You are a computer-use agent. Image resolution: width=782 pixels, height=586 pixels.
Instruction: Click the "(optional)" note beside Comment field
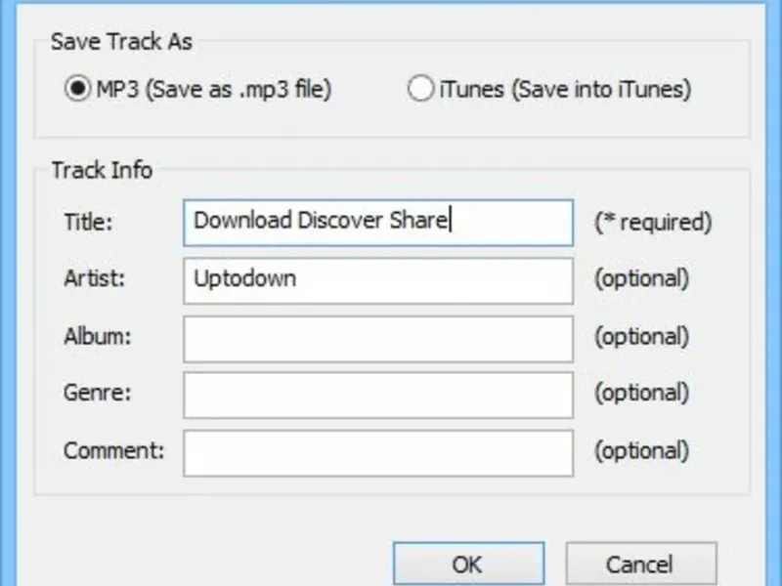(642, 451)
